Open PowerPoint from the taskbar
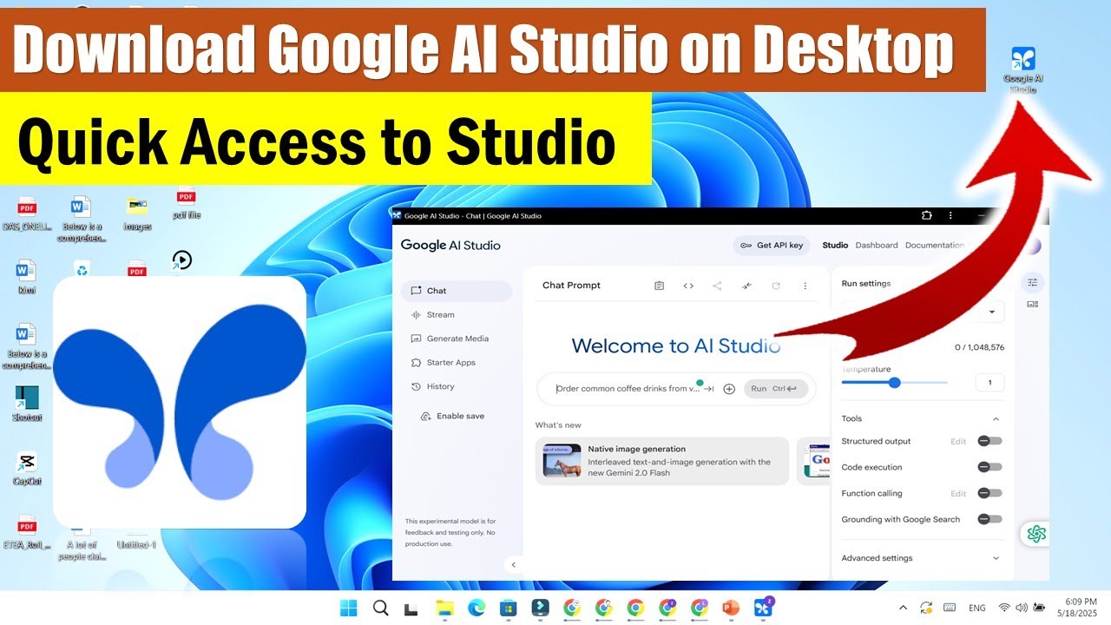The image size is (1111, 625). pos(732,608)
